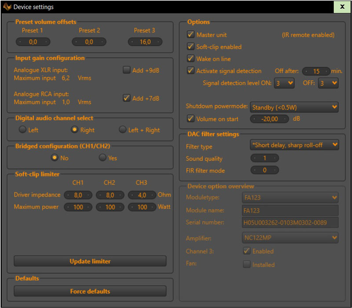Disable the Soft-clip enabled checkbox
352x308 pixels.
tap(191, 46)
